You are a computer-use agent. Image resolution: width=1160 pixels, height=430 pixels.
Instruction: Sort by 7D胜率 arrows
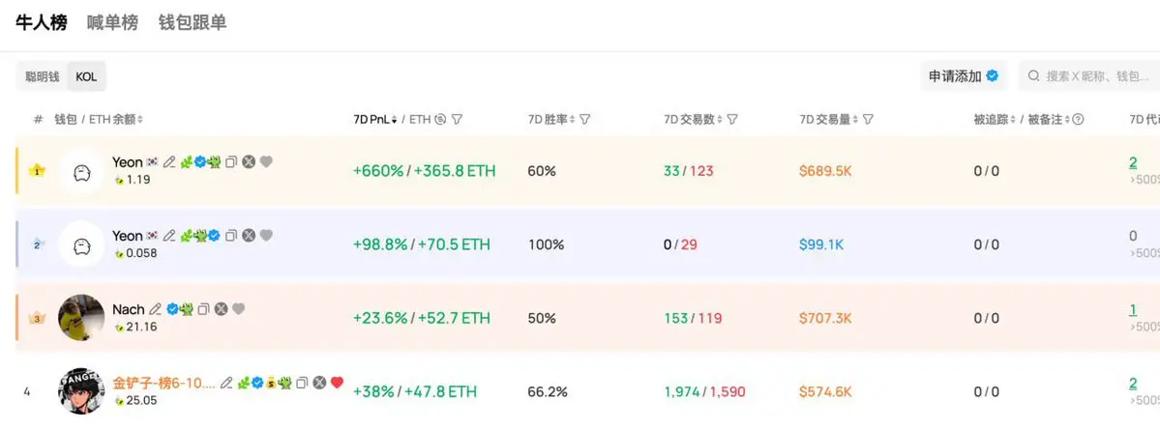[572, 120]
